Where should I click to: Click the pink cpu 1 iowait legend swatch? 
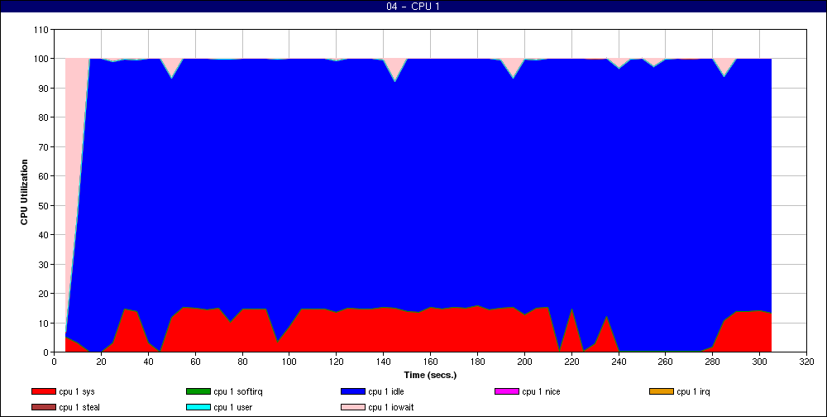[352, 408]
